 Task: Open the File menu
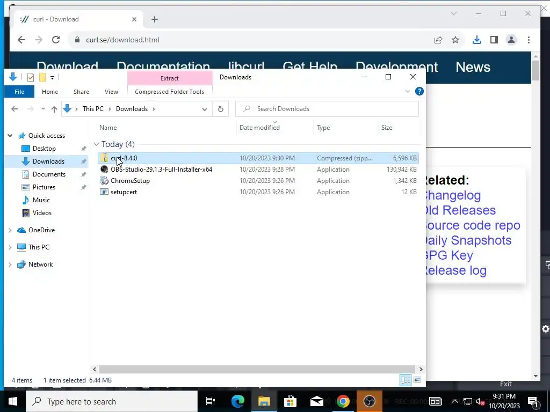[x=19, y=92]
